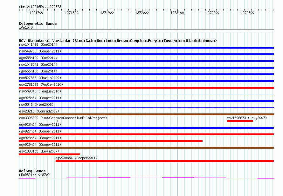Click the nsv1041498 (Coe2014) variant bar
This screenshot has height=196, width=283.
(146, 48)
